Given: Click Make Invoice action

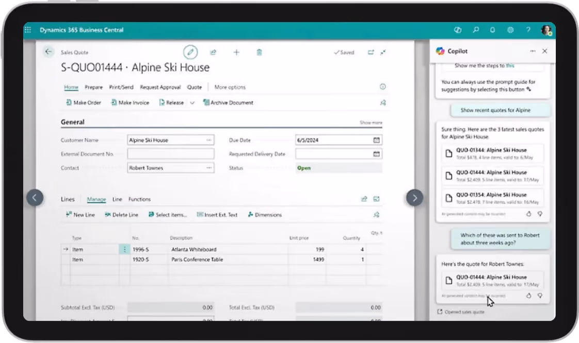Looking at the screenshot, I should [130, 103].
